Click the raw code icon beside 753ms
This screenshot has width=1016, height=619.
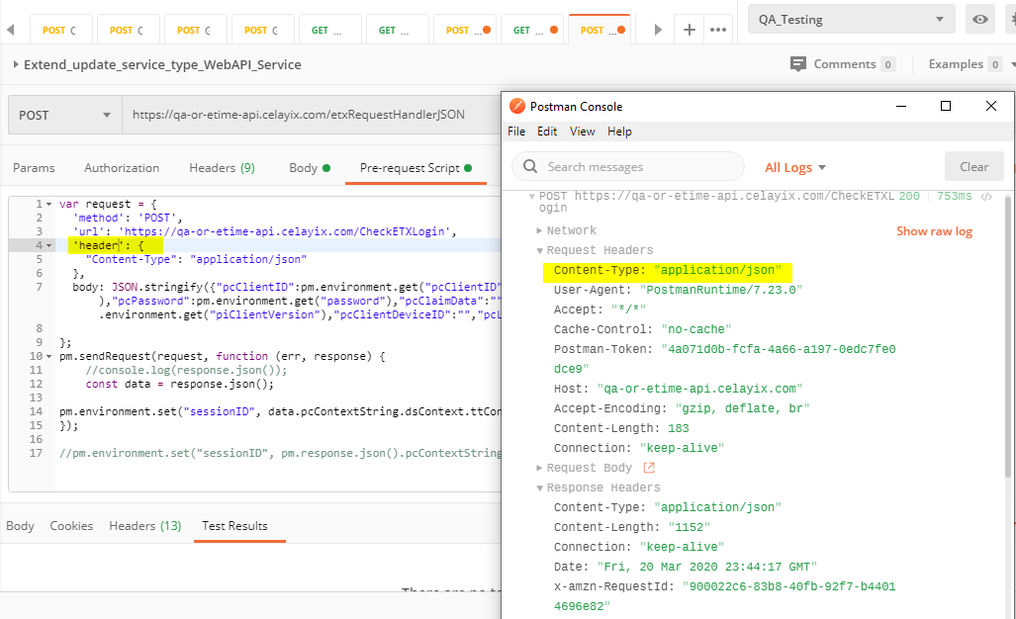pyautogui.click(x=986, y=196)
